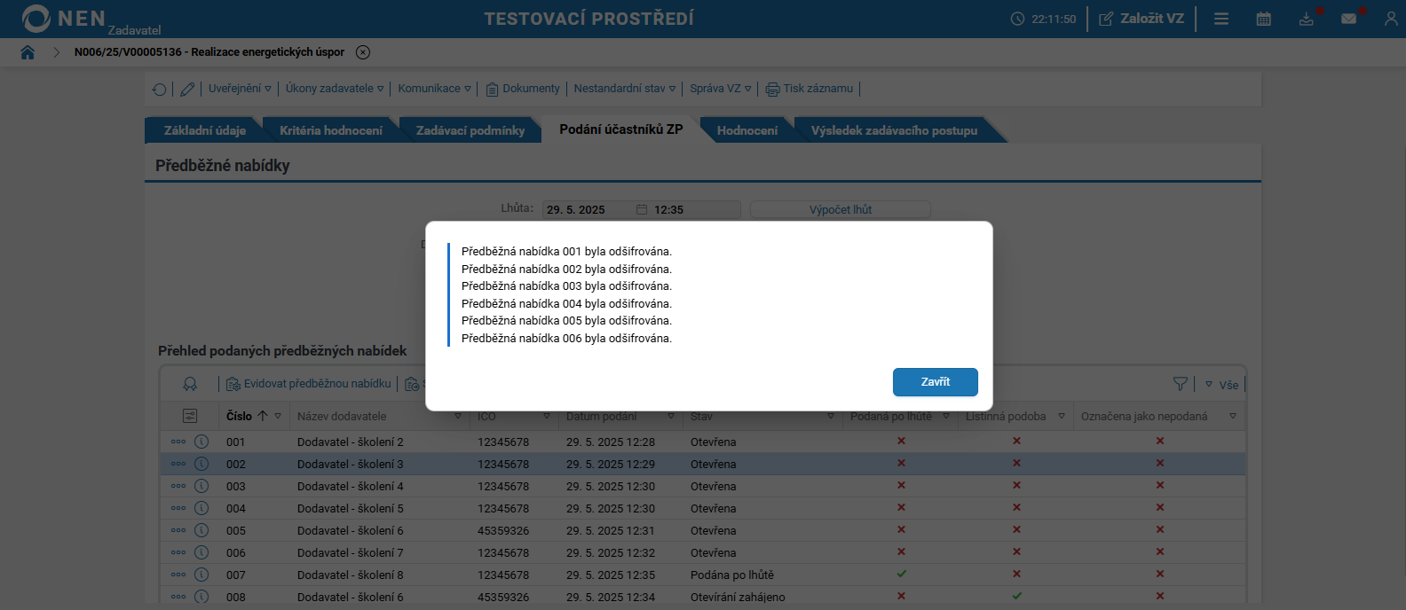1406x610 pixels.
Task: Open the Nestandardní stav dropdown
Action: [x=624, y=89]
